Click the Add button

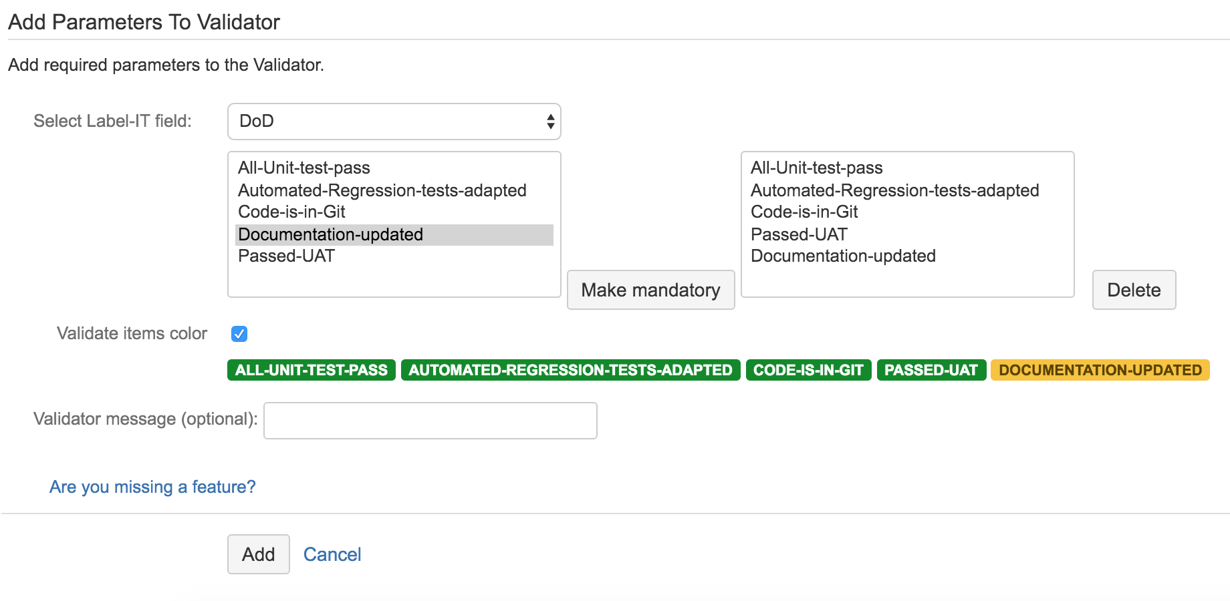click(x=258, y=554)
